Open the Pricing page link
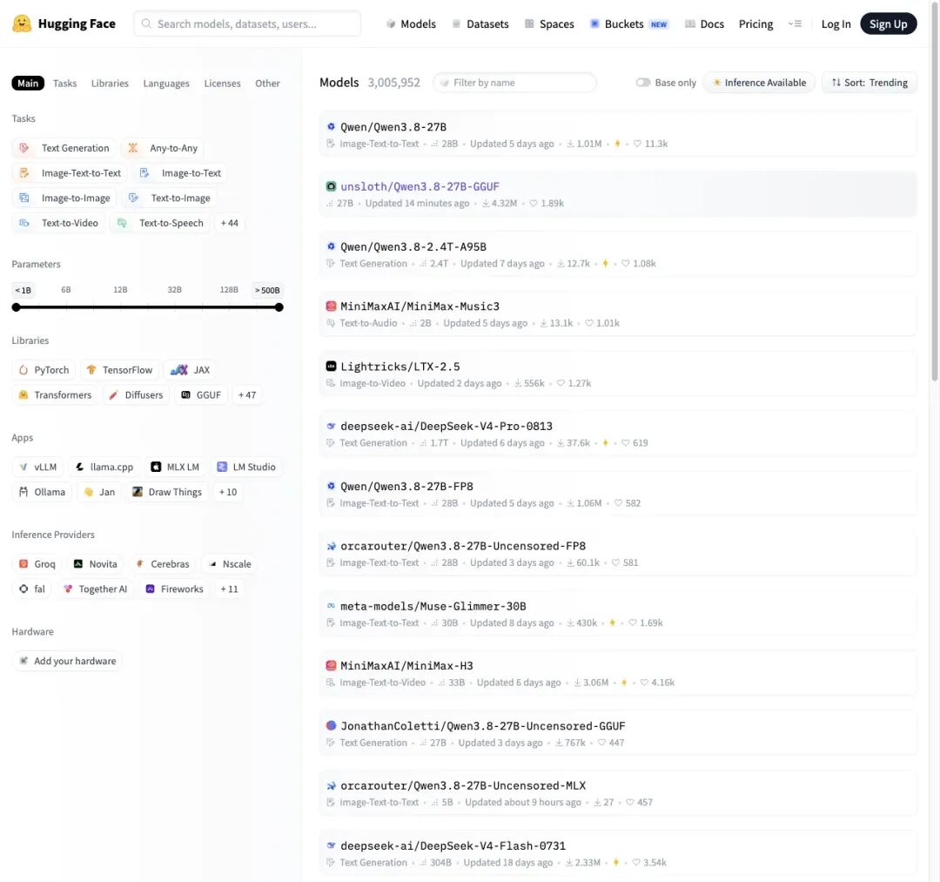The image size is (940, 882). point(755,24)
